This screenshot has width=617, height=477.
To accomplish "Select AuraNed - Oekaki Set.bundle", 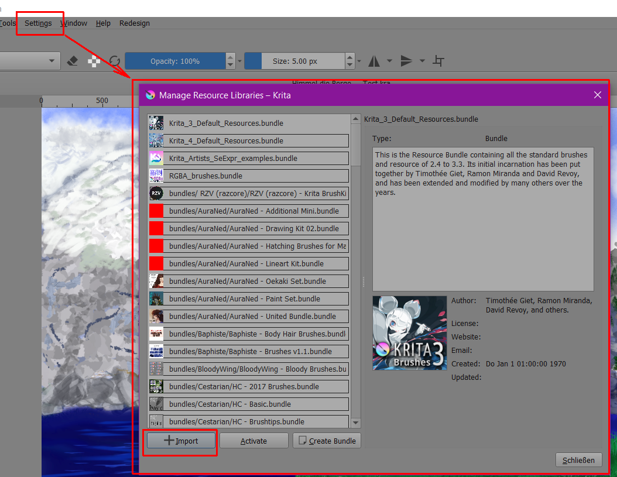I will pos(249,281).
